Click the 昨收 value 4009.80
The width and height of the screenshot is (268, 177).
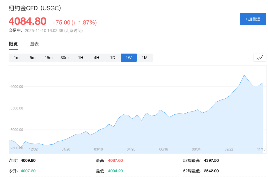click(28, 160)
